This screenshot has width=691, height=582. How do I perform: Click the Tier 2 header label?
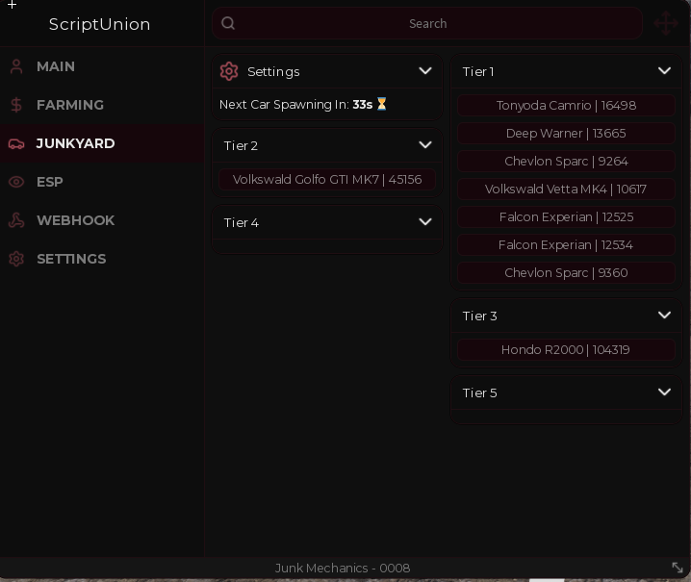point(241,145)
